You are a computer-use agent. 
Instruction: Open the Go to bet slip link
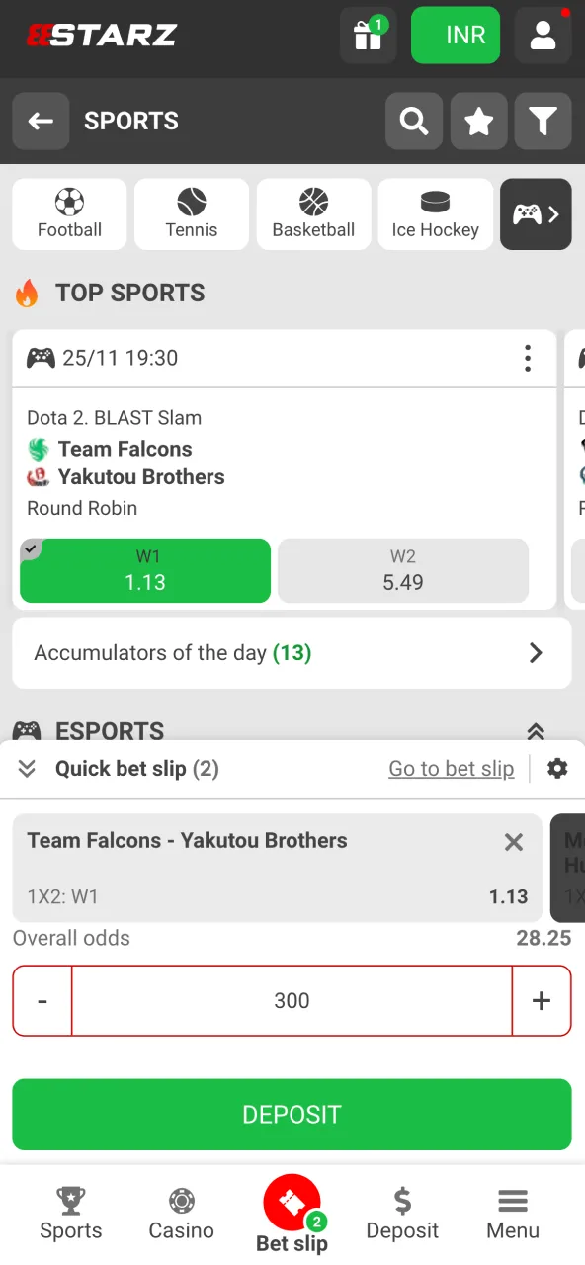[x=451, y=768]
